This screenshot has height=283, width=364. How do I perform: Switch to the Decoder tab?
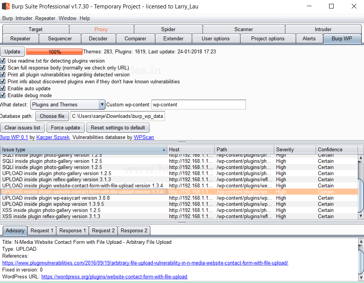point(98,38)
